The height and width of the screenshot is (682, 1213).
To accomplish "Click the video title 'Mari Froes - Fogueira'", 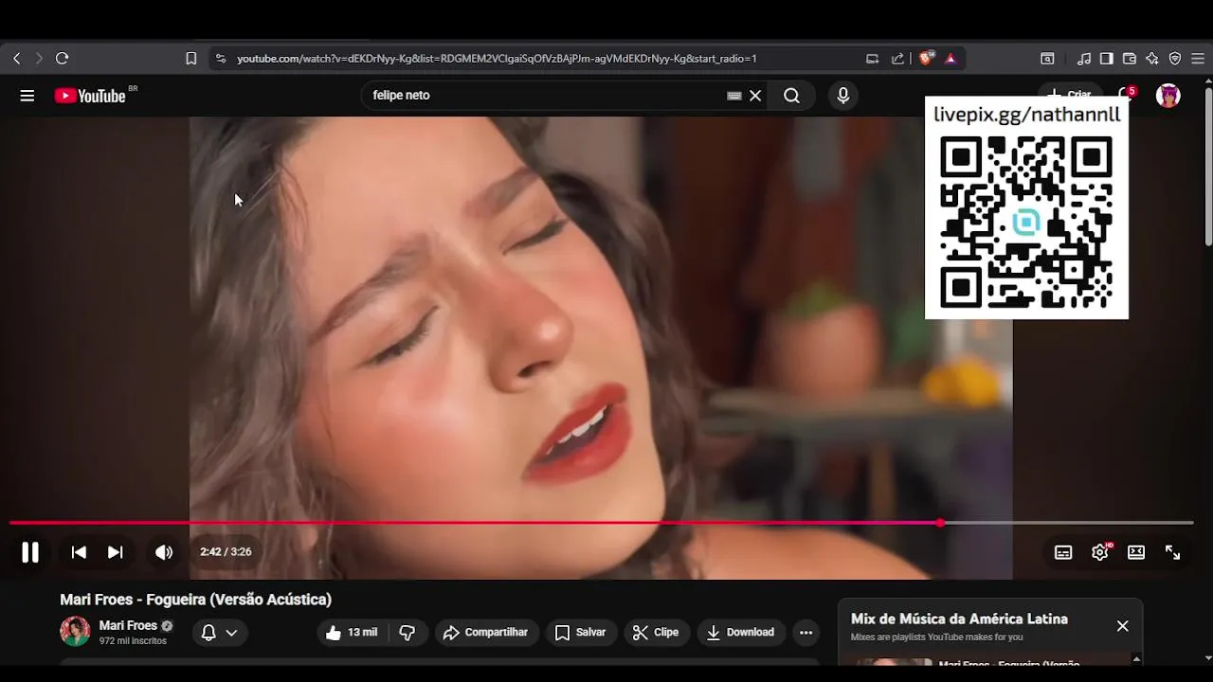I will [196, 600].
